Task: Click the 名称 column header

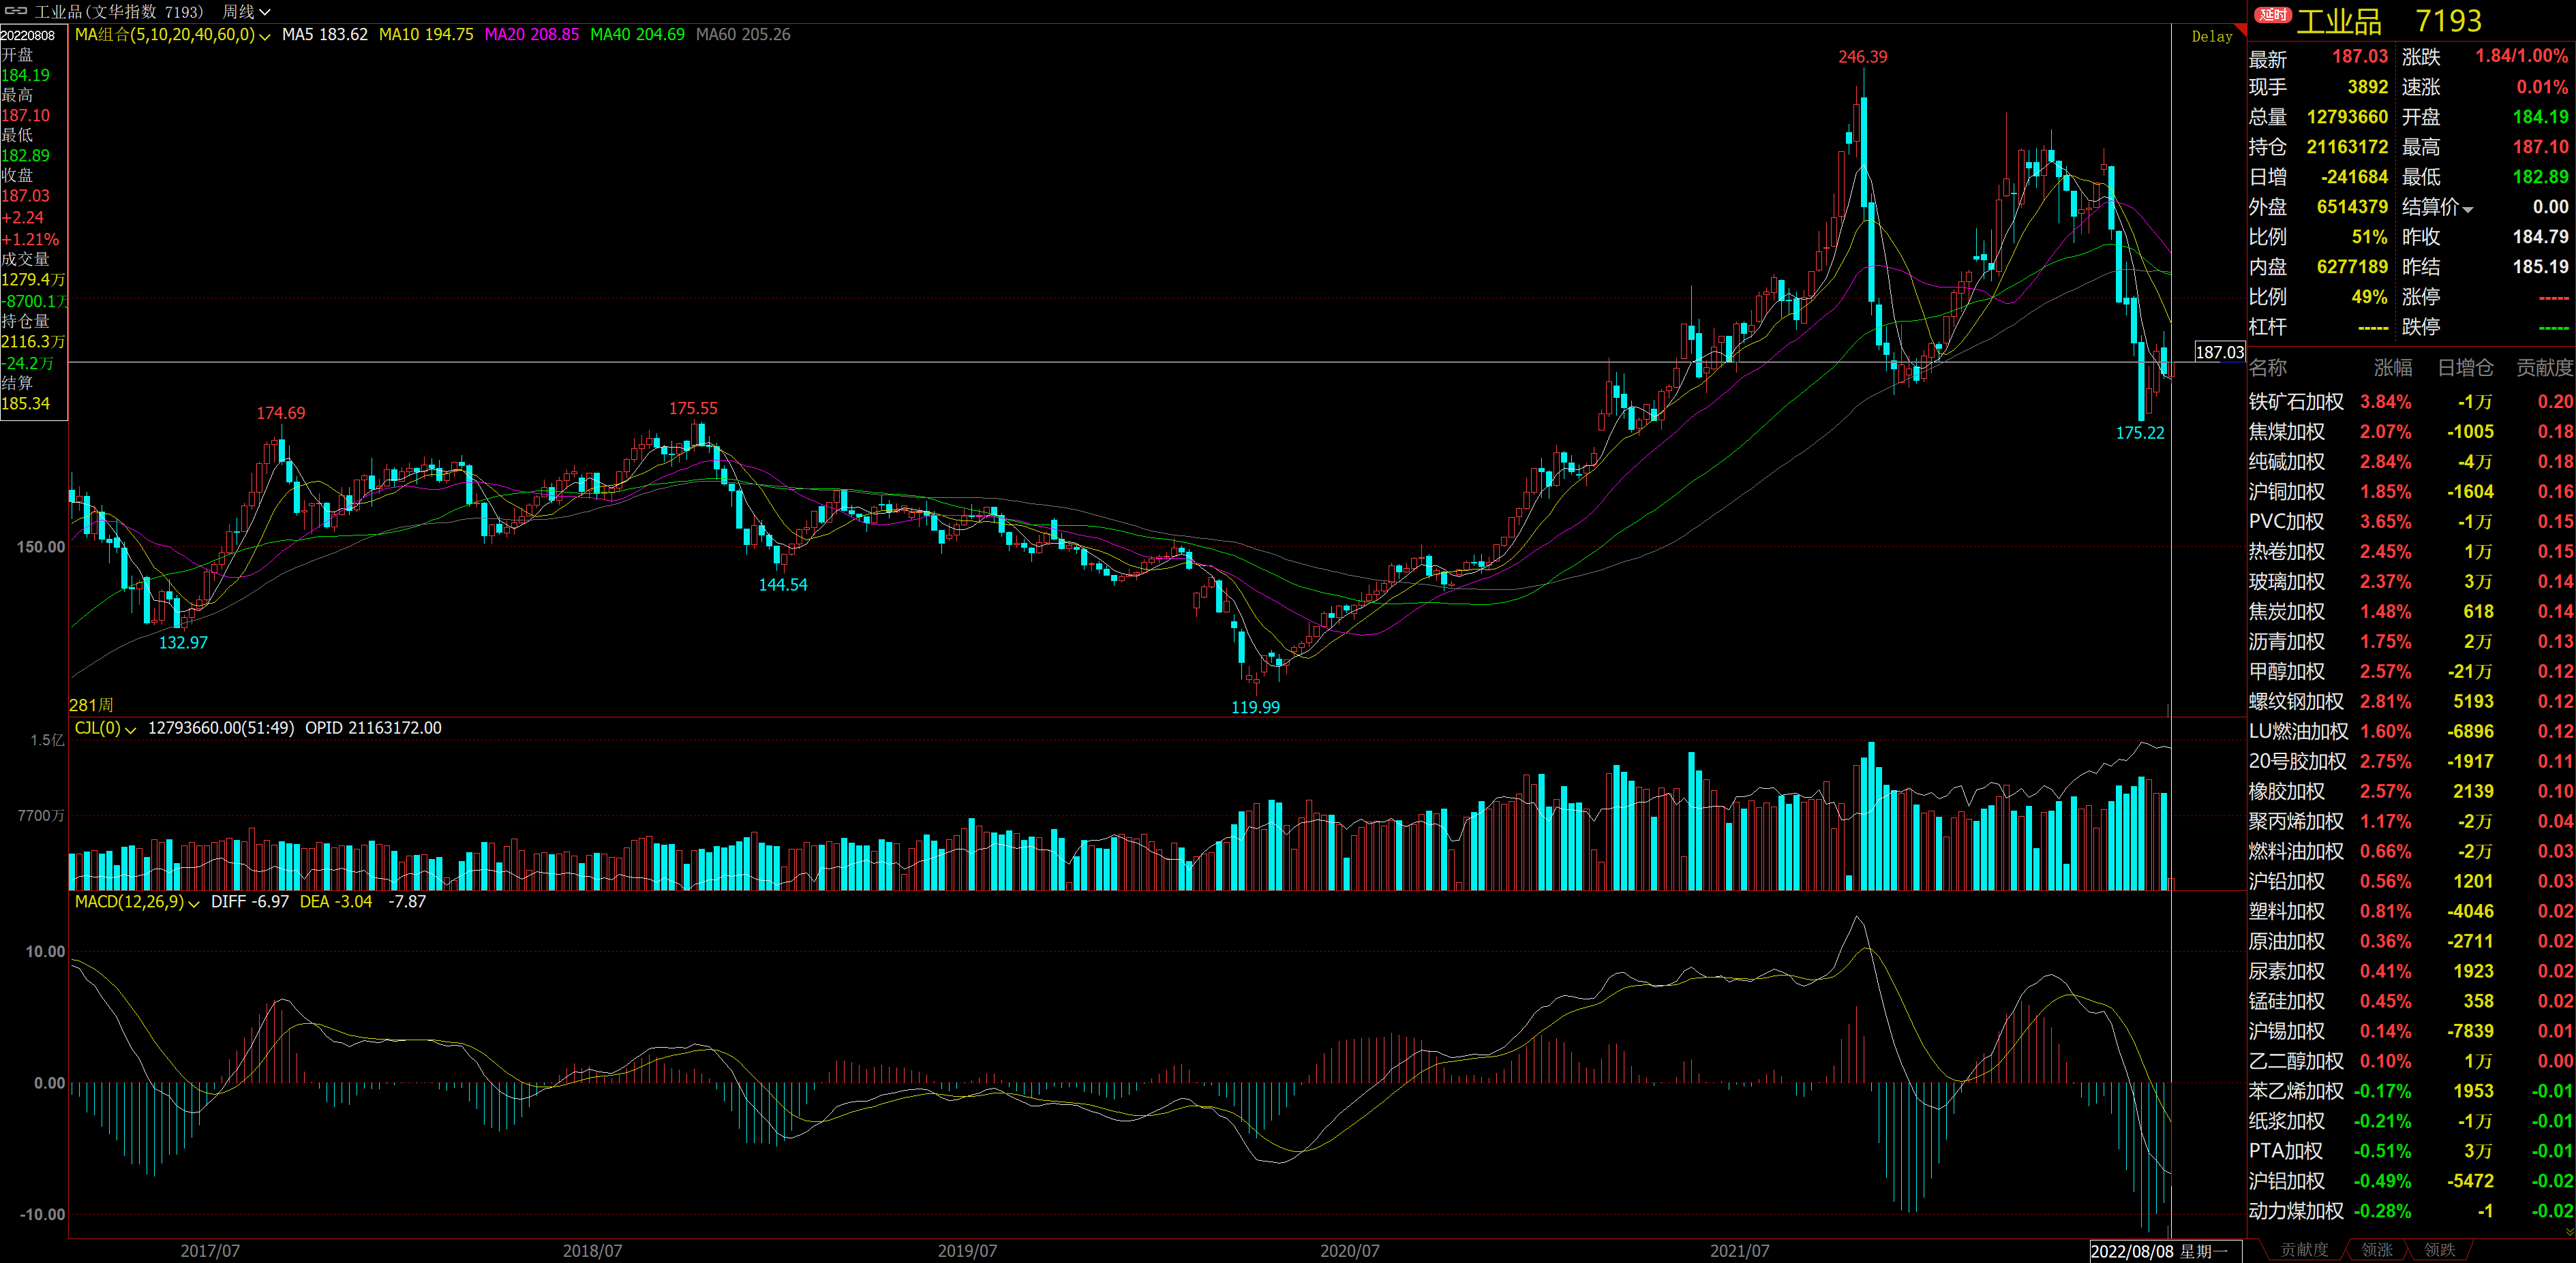Action: (2268, 368)
